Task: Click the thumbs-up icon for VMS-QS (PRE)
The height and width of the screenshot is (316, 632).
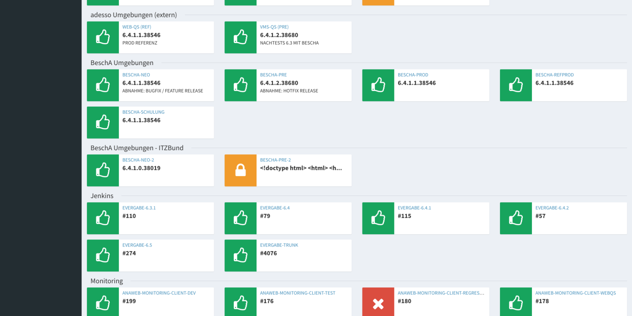Action: (241, 37)
